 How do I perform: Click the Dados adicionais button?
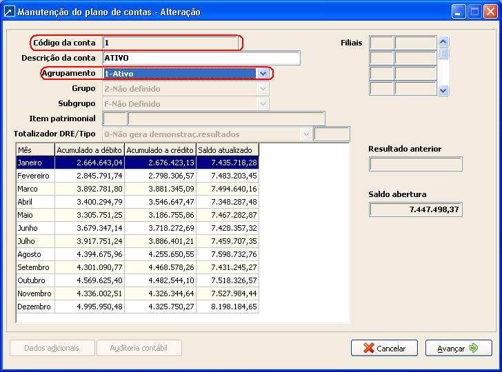coord(52,348)
